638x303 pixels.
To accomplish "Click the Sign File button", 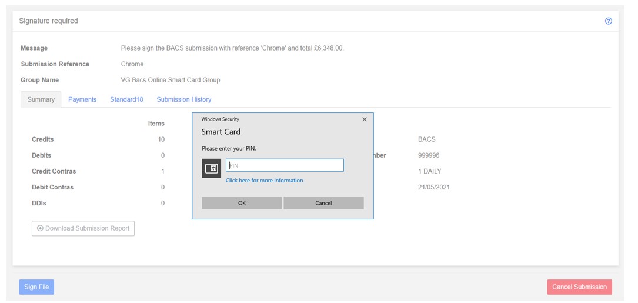I will click(x=36, y=287).
